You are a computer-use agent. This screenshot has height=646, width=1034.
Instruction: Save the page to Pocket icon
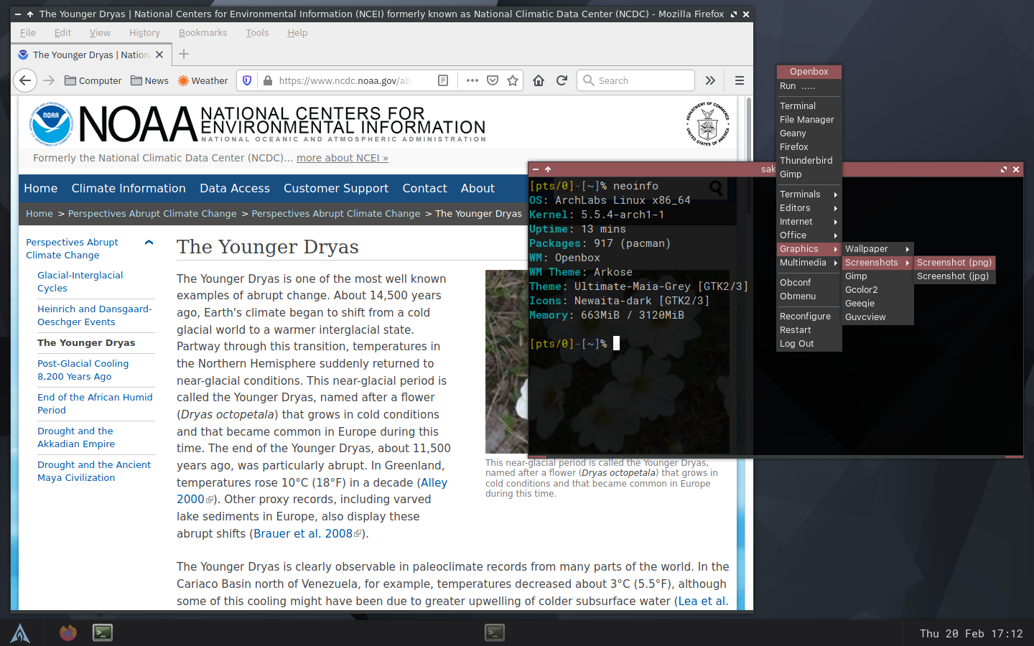(x=493, y=80)
